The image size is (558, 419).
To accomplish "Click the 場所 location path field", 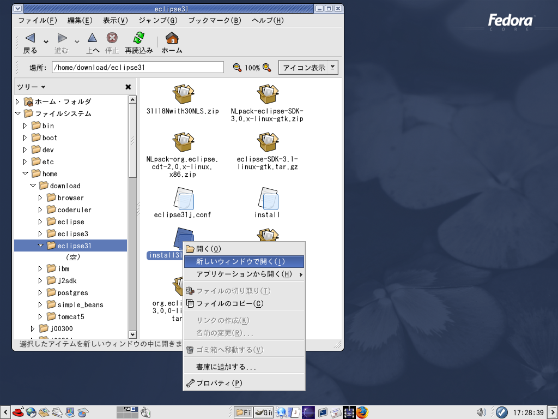I will tap(138, 67).
